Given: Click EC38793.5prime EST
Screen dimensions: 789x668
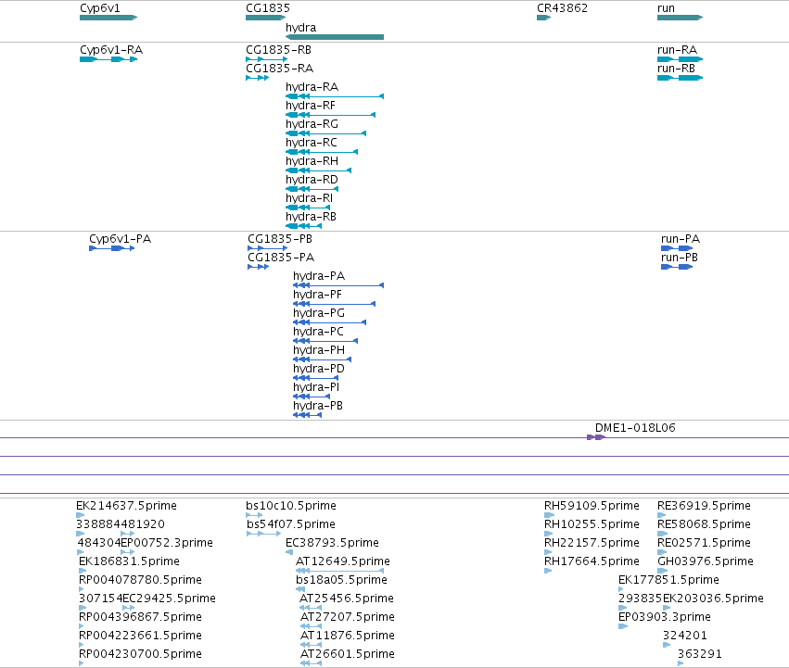Looking at the screenshot, I should point(289,552).
